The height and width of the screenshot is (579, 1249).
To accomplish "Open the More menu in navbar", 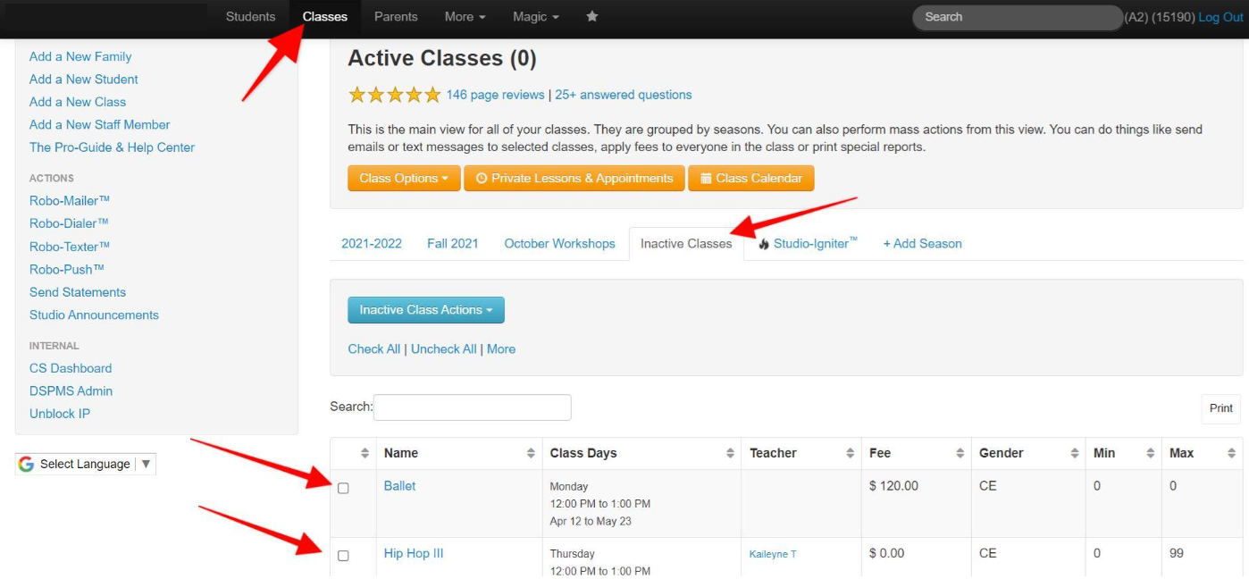I will 465,17.
